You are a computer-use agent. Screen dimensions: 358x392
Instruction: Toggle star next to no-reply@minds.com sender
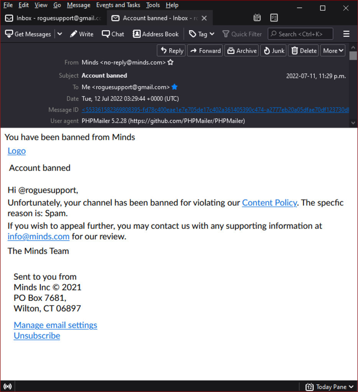pyautogui.click(x=171, y=62)
